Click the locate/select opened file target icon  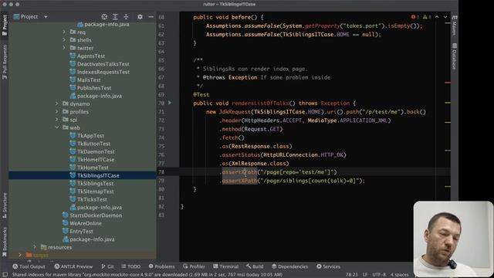(x=104, y=17)
